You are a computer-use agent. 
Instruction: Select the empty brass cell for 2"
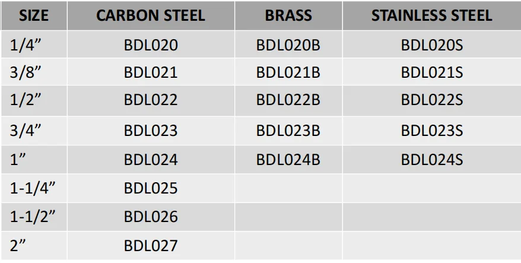coord(288,246)
